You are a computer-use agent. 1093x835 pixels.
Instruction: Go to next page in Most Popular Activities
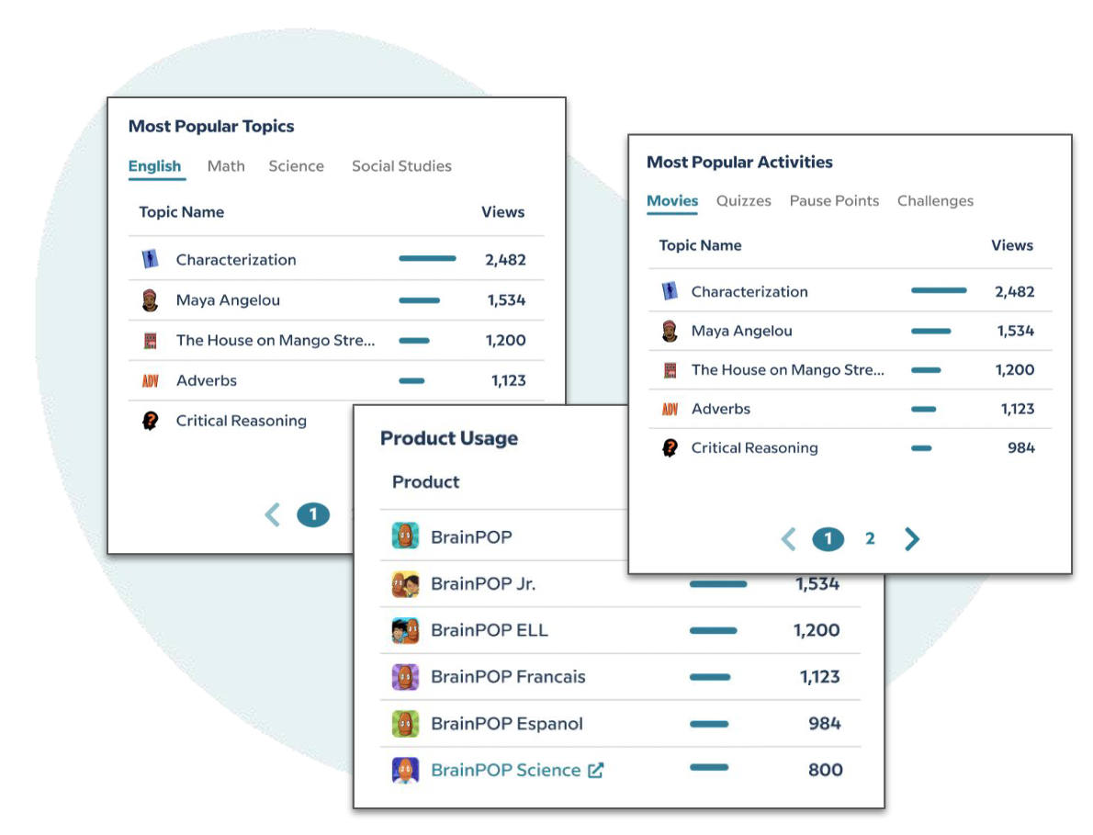[x=912, y=539]
